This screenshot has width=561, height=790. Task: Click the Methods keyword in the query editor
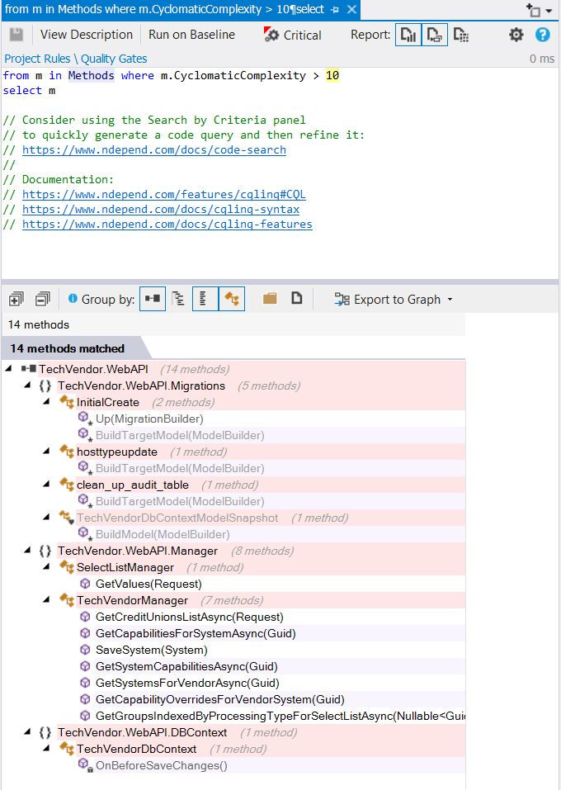pos(91,76)
